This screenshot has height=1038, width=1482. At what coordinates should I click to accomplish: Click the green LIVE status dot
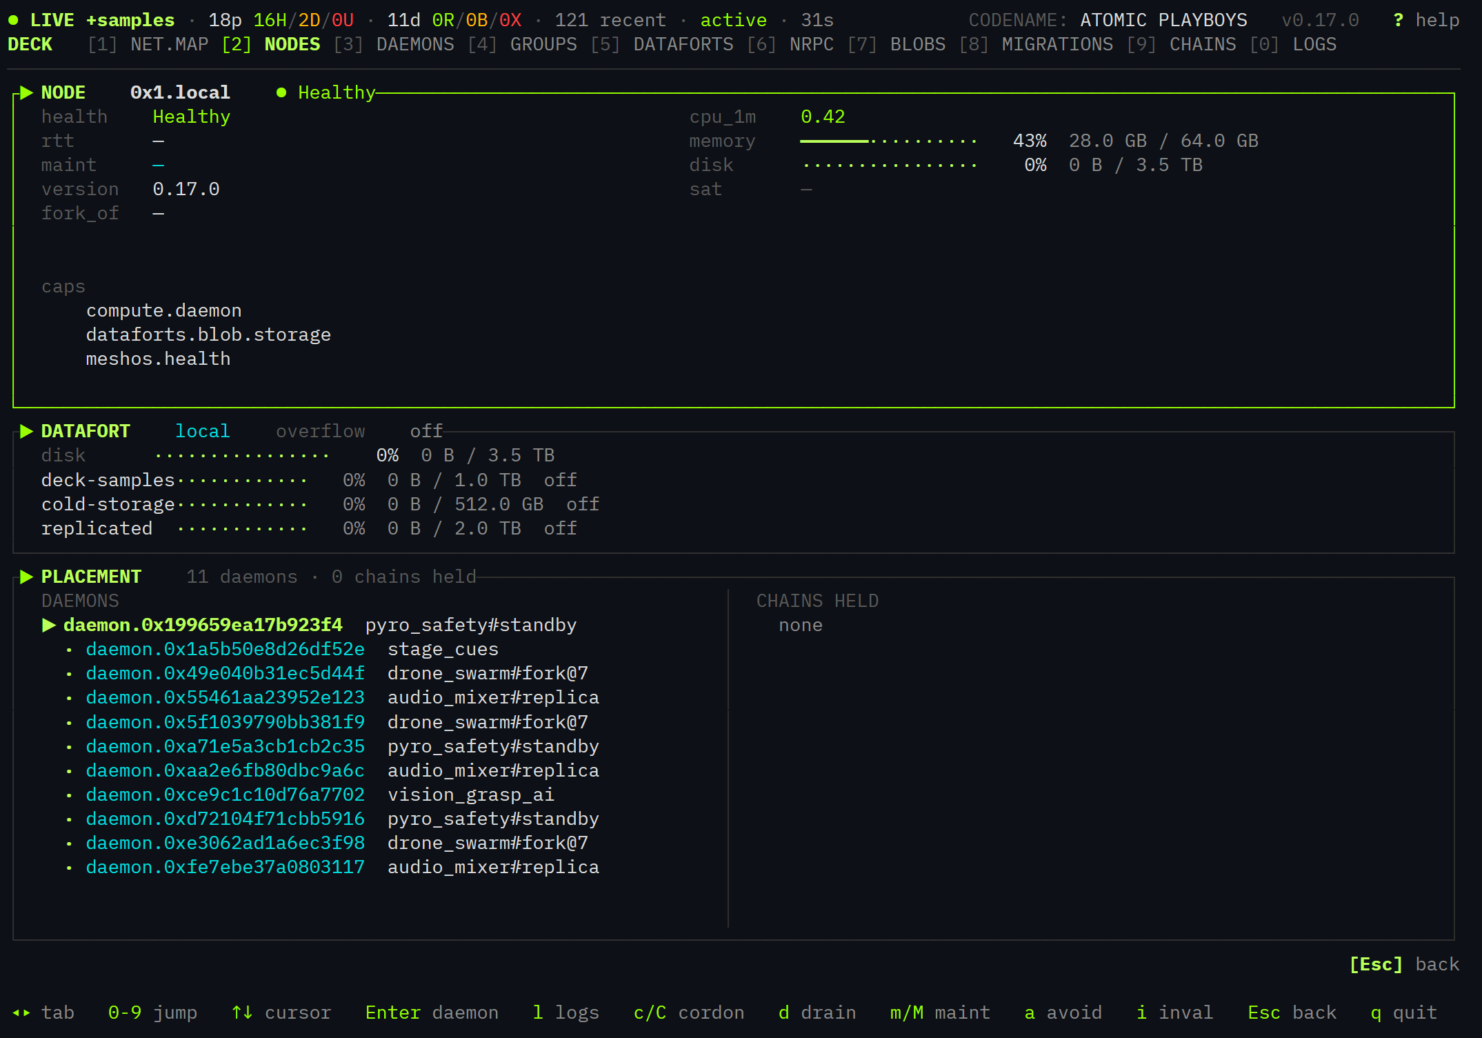[x=13, y=20]
